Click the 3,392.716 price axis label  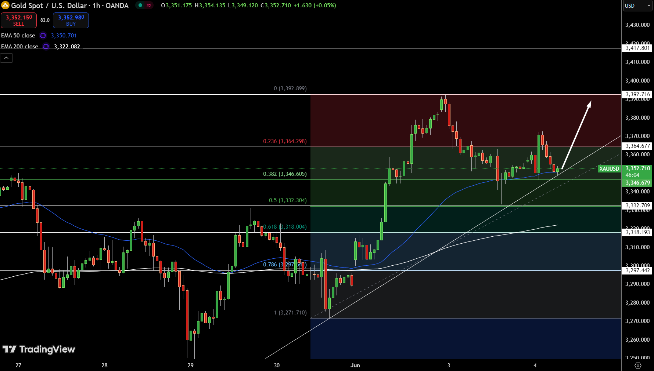pos(637,94)
